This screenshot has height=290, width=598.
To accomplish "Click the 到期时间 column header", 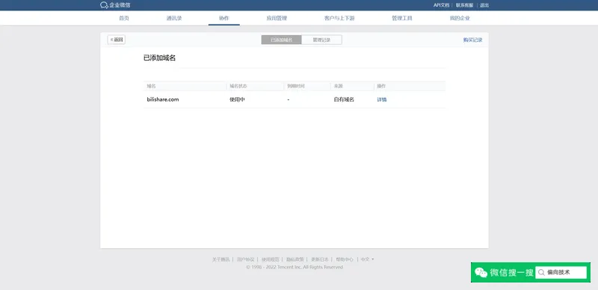I will (296, 86).
